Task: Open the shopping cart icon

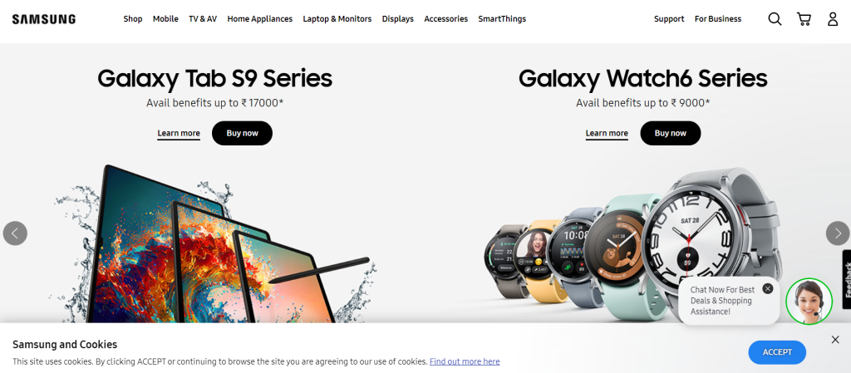Action: pos(804,19)
